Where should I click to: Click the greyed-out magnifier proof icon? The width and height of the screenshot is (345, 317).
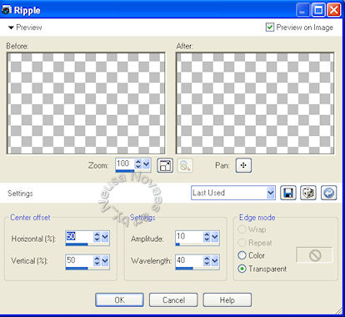[185, 165]
